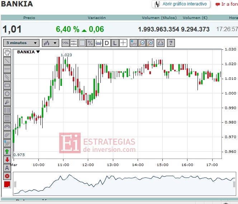Select the text annotation A tool
Viewport: 238px width, 204px height.
7,168
